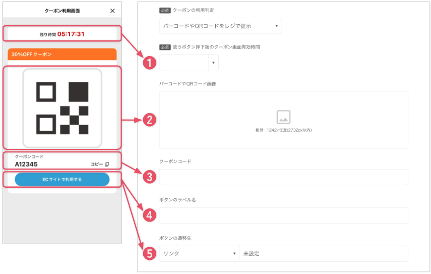Click the クーポン利用画面 header title
431x274 pixels.
pos(62,11)
